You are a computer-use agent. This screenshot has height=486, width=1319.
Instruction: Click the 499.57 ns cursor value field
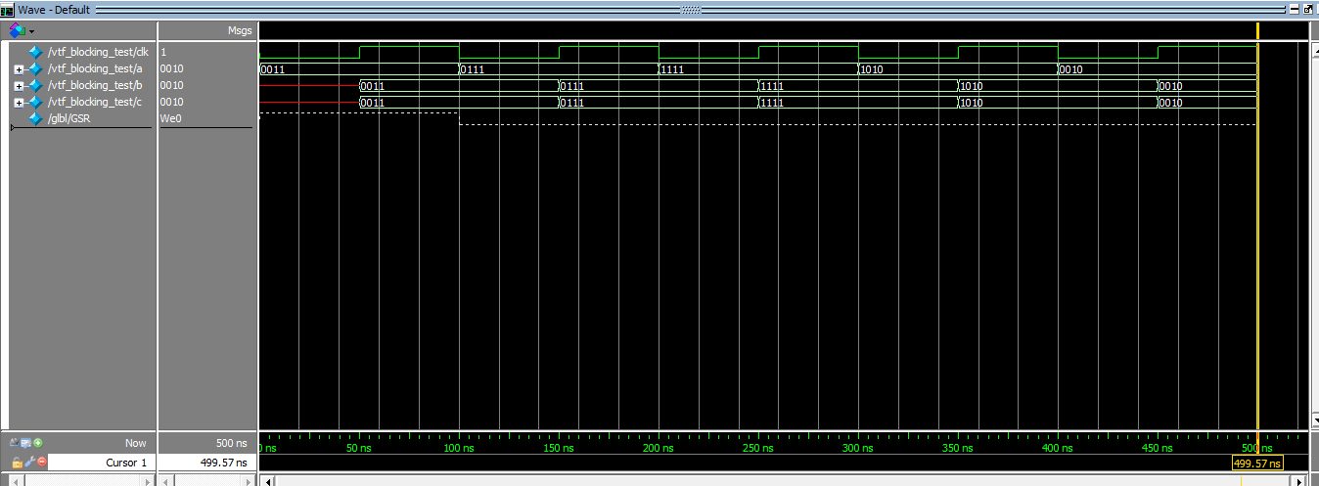206,463
